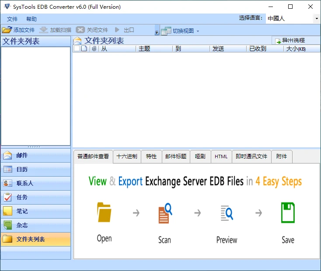Image resolution: width=321 pixels, height=271 pixels.
Task: Sort by the 到 column header
Action: [x=191, y=49]
